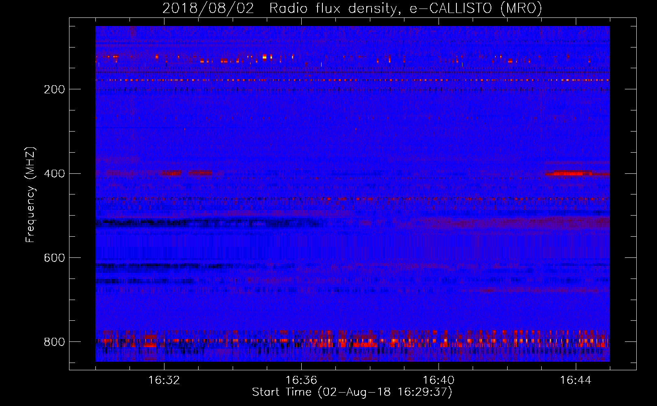
Task: Click the 'Start Time (02-Aug-18 16:29:37)' label
Action: pyautogui.click(x=352, y=392)
